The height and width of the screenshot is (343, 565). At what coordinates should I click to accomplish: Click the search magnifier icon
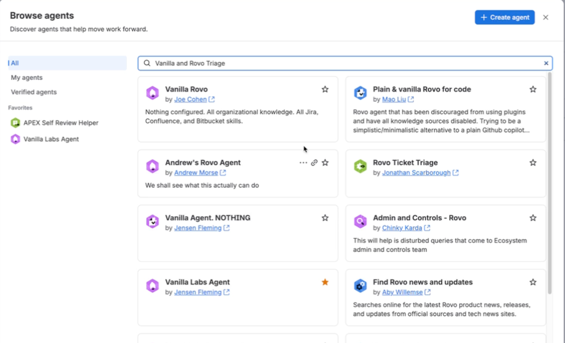point(147,63)
